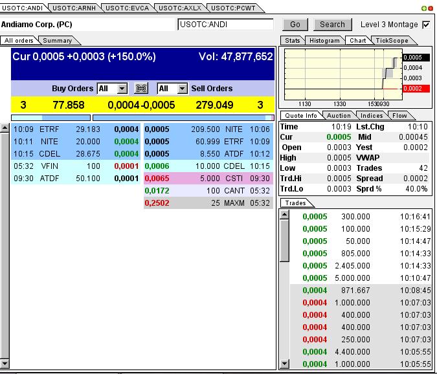
Task: Click the Sprd % value 40.0%
Action: tap(416, 189)
